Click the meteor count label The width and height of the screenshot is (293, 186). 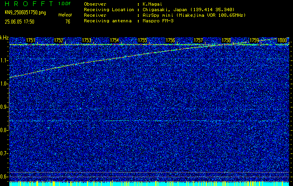point(65,15)
